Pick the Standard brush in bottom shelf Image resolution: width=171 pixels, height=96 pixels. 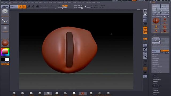14,94
